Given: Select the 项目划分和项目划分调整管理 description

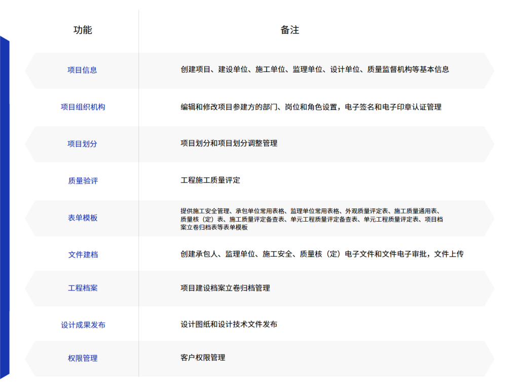Looking at the screenshot, I should [x=229, y=144].
